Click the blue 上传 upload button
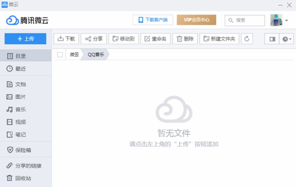296x187 pixels. click(x=25, y=39)
